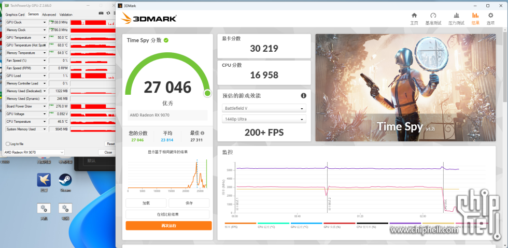Screen dimensions: 508x248
Task: Toggle the blue GPU temperature legend line
Action: [x=306, y=223]
